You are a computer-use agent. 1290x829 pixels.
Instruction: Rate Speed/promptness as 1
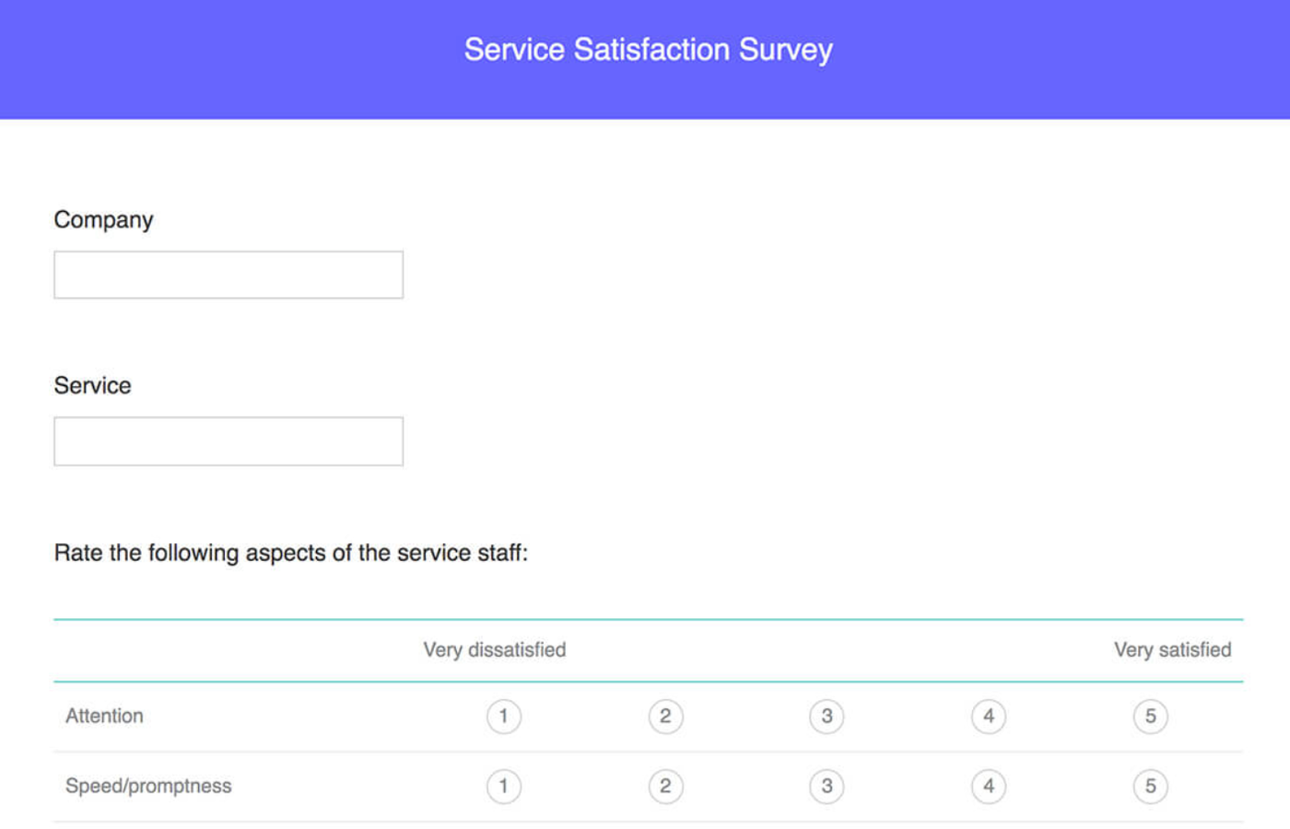(504, 787)
